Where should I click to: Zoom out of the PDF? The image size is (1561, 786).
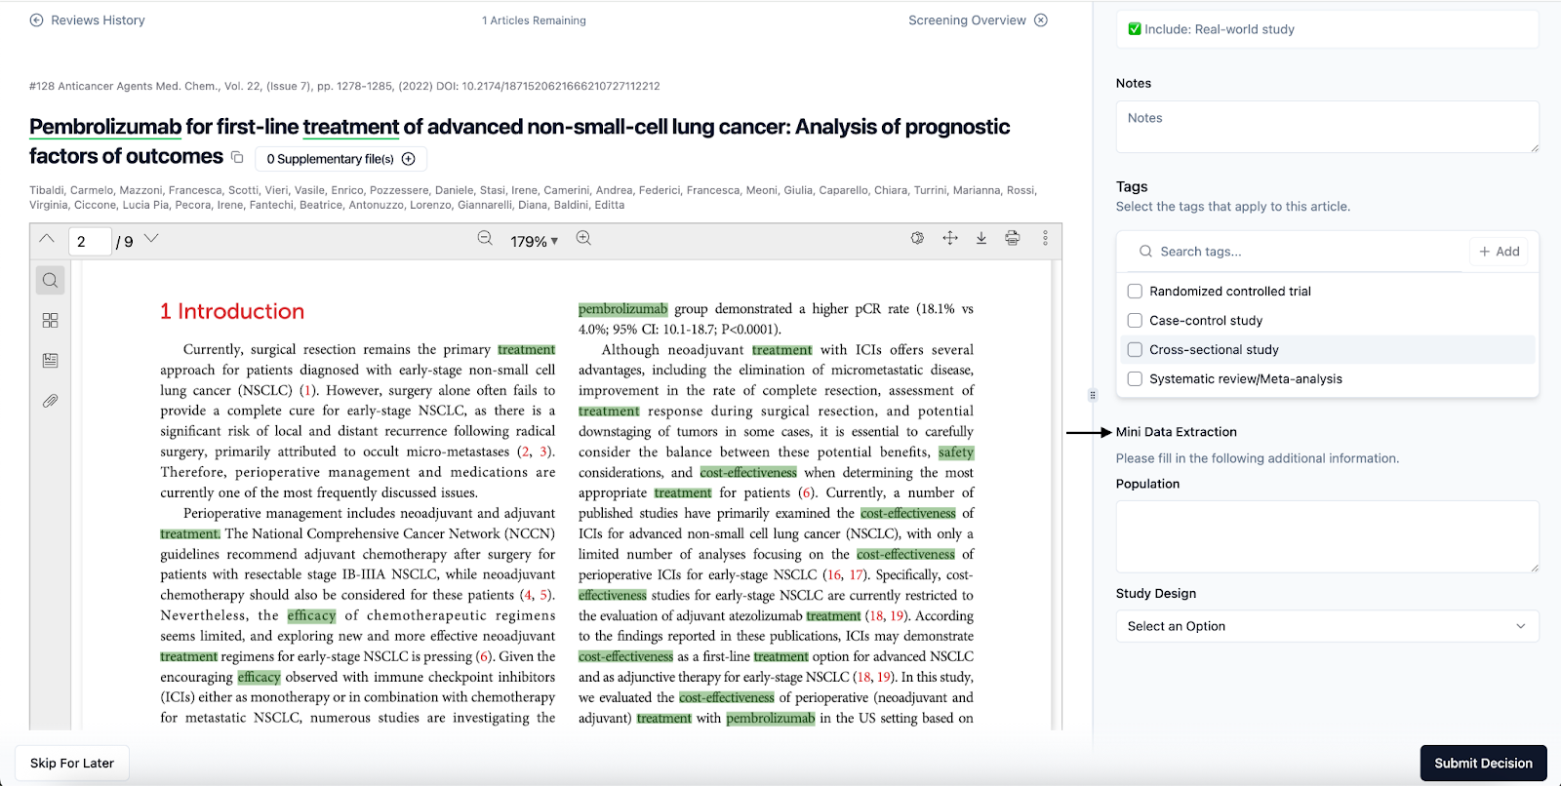(485, 239)
